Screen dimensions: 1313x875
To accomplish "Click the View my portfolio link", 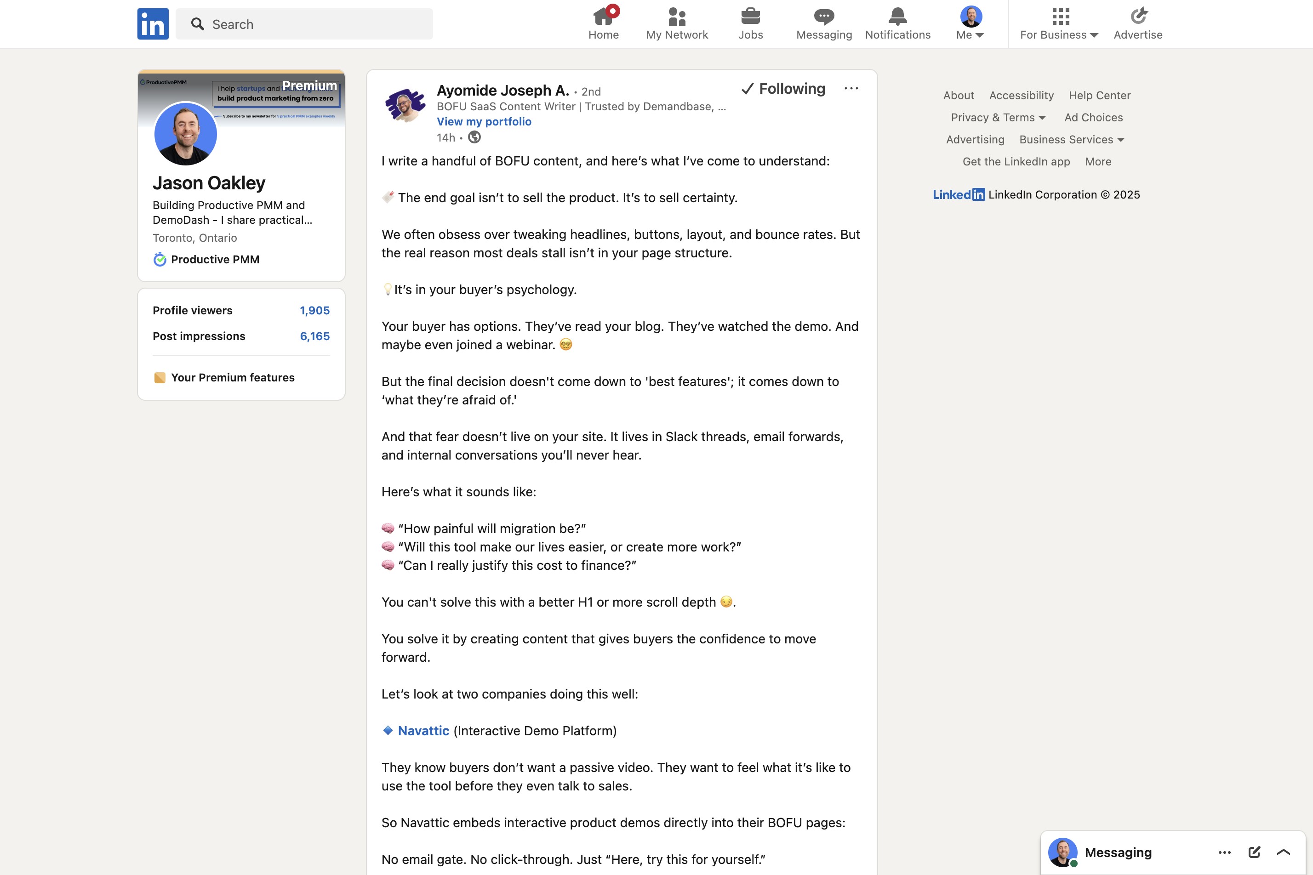I will coord(484,122).
